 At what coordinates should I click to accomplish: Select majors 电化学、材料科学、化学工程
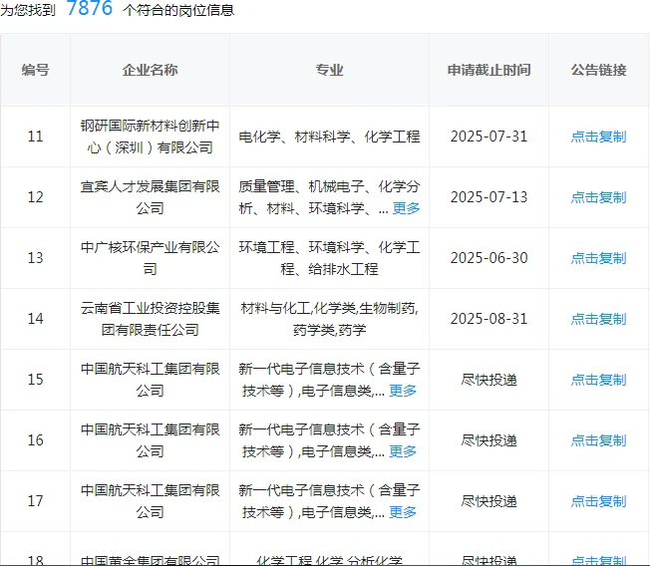(330, 137)
